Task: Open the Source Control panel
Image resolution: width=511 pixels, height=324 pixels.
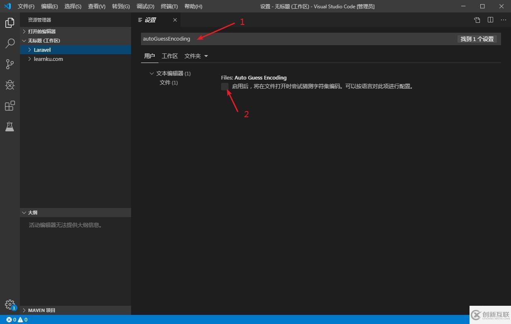Action: [x=10, y=64]
